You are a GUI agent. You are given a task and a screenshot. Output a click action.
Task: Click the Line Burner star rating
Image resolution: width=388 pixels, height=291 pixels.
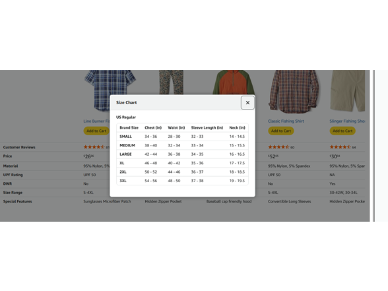(94, 147)
